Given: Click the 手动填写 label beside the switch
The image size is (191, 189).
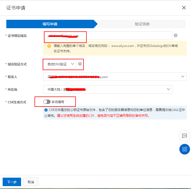Looking at the screenshot, I should point(58,102).
